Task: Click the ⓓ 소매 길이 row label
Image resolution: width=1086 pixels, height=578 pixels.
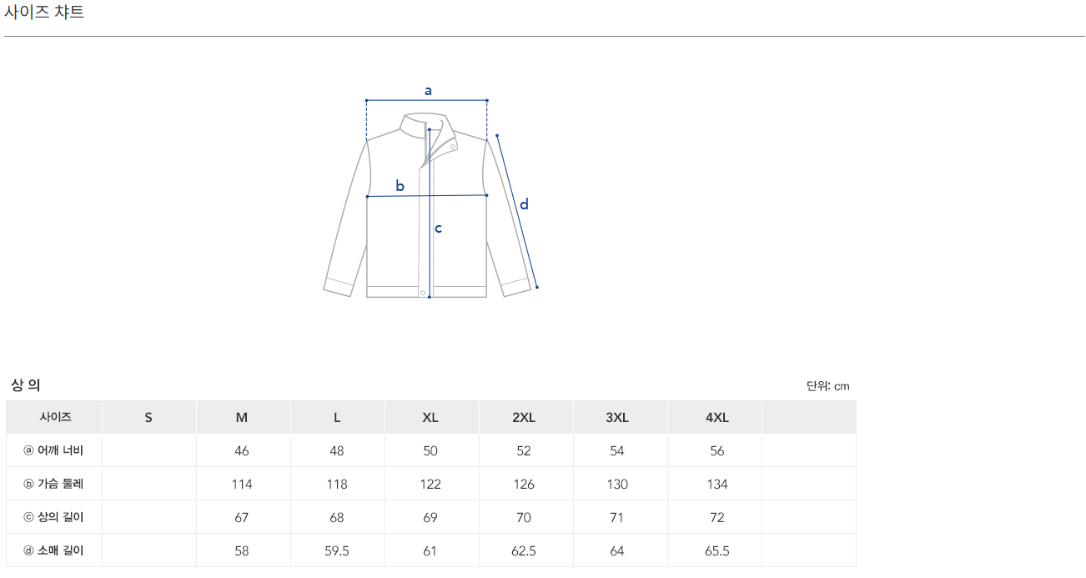Action: pos(53,550)
